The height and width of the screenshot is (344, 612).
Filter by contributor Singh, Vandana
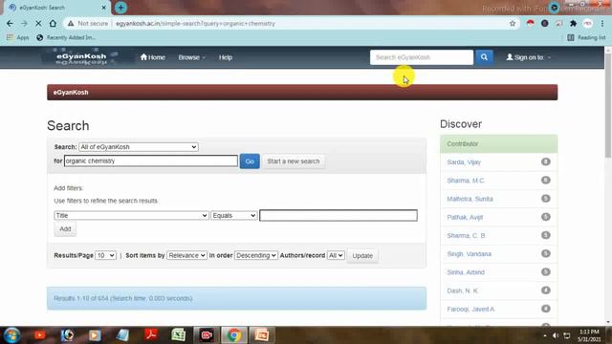(x=470, y=254)
